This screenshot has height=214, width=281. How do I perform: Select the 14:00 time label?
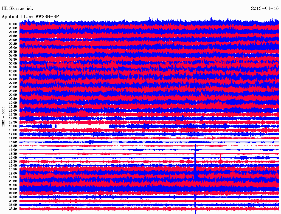click(x=13, y=134)
